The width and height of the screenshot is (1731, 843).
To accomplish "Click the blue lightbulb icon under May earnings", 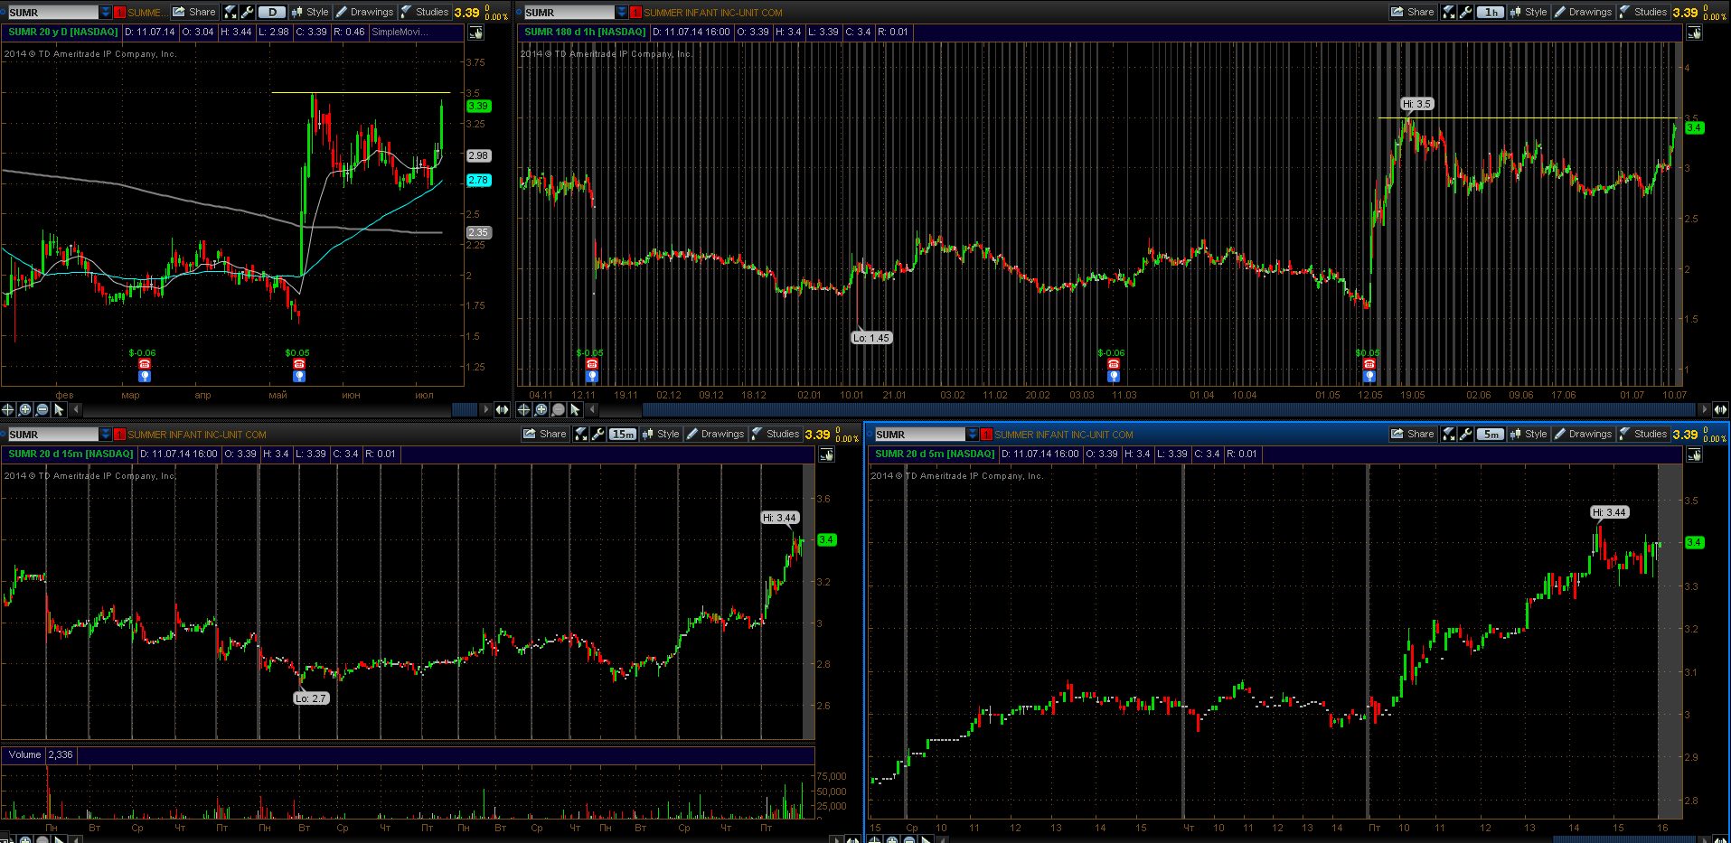I will coord(299,376).
